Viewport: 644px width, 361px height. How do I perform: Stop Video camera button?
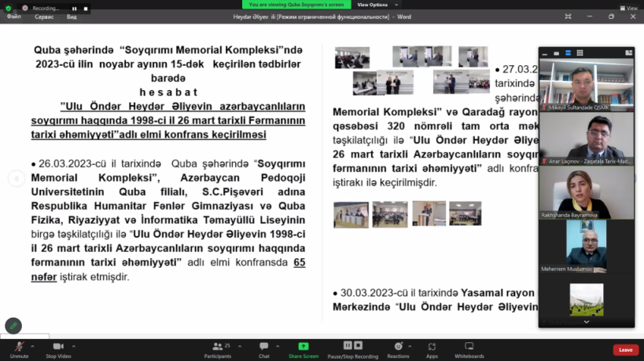(58, 350)
